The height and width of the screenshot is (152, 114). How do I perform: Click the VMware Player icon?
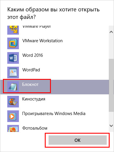coord(13,30)
